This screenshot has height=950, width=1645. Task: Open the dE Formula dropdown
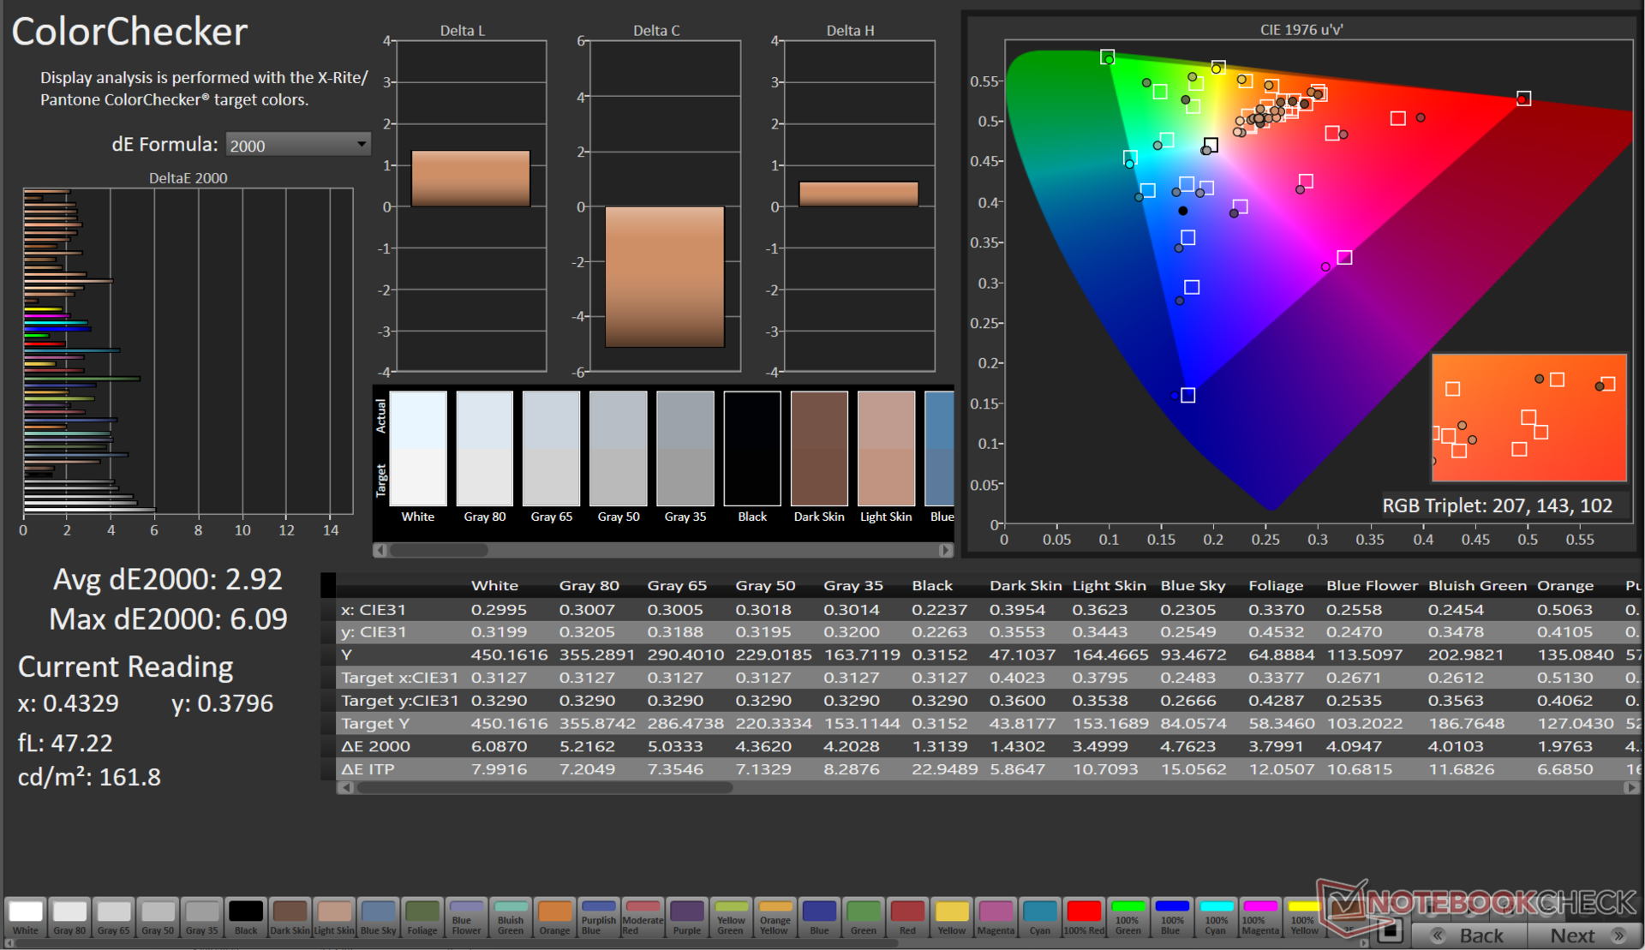coord(297,145)
